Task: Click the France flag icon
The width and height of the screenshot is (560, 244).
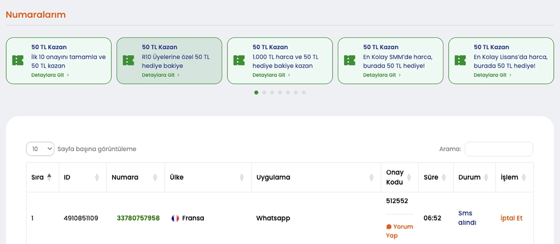Action: pyautogui.click(x=175, y=218)
